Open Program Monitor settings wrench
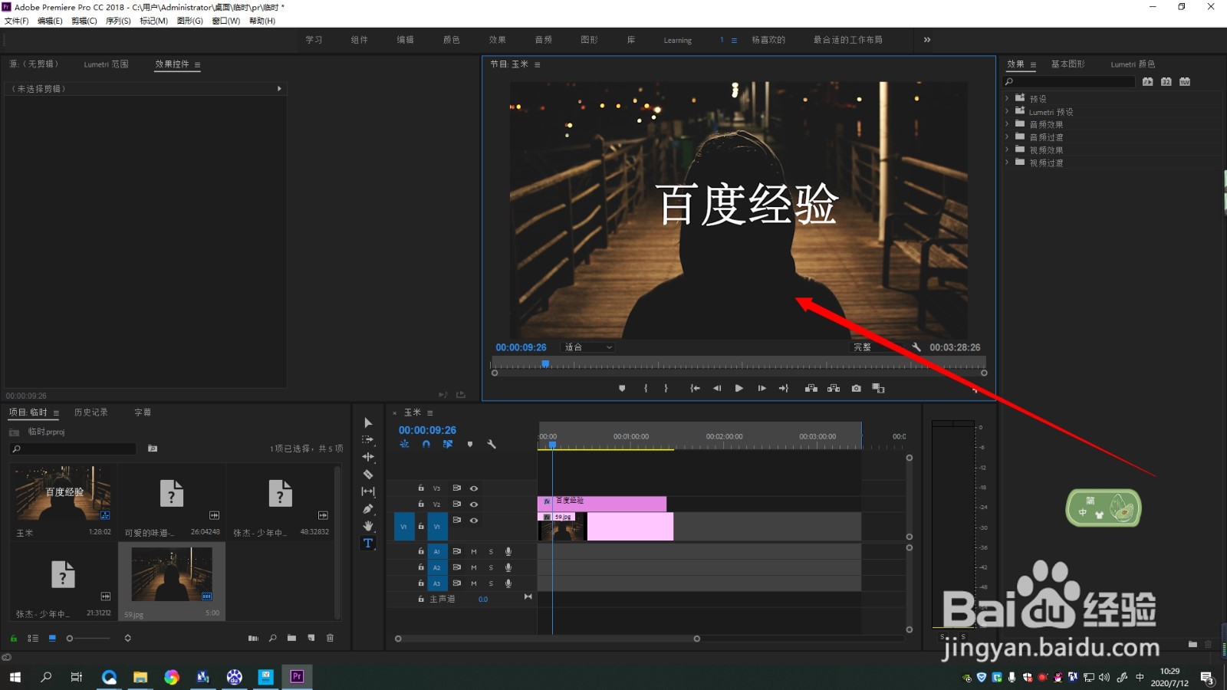The width and height of the screenshot is (1227, 690). (x=916, y=347)
